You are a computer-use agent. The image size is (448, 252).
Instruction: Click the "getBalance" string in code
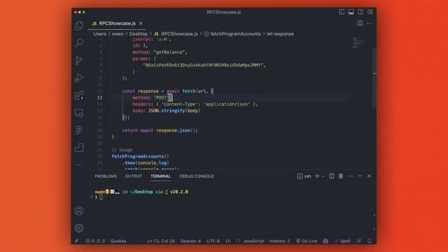click(x=170, y=52)
